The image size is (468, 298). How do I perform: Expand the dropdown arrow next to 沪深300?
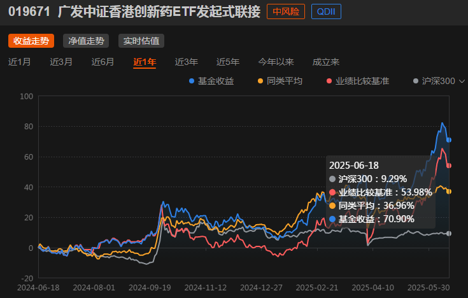tap(462, 82)
